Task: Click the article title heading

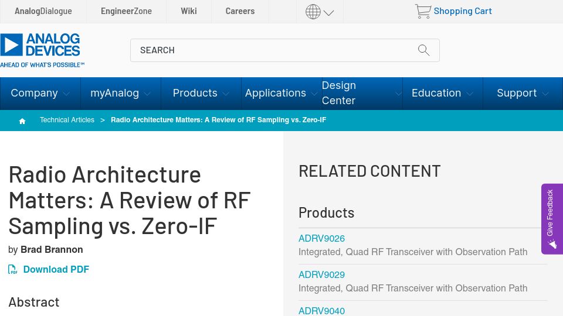Action: (x=129, y=200)
